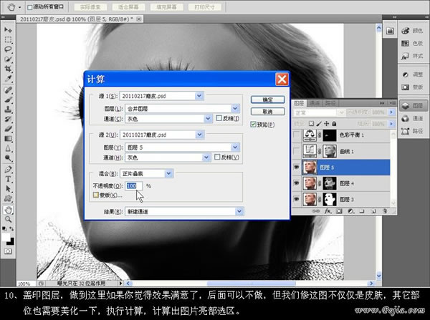Click the 打印尺寸 Print Size button
Viewport: 430px width, 320px height.
(x=204, y=7)
